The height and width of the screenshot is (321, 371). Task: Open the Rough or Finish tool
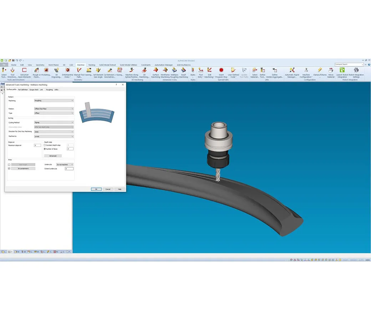[36, 72]
